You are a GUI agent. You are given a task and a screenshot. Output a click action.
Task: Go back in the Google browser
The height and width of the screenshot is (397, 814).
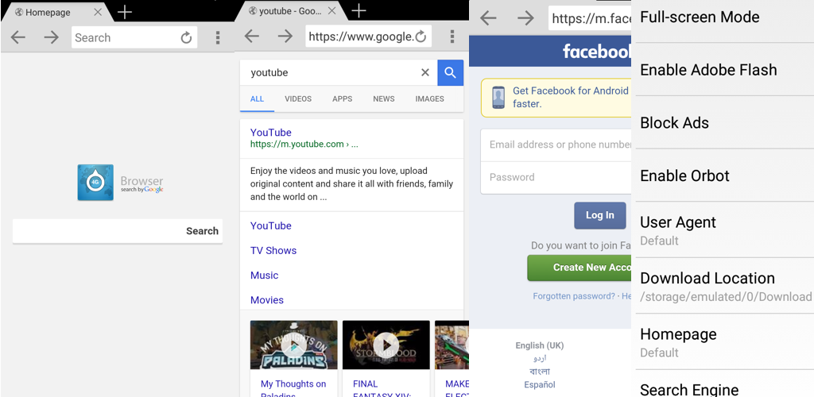coord(252,36)
